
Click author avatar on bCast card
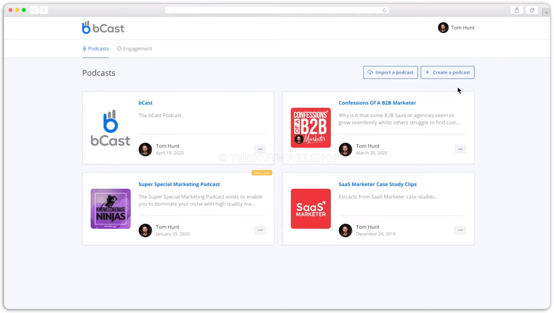(x=145, y=149)
